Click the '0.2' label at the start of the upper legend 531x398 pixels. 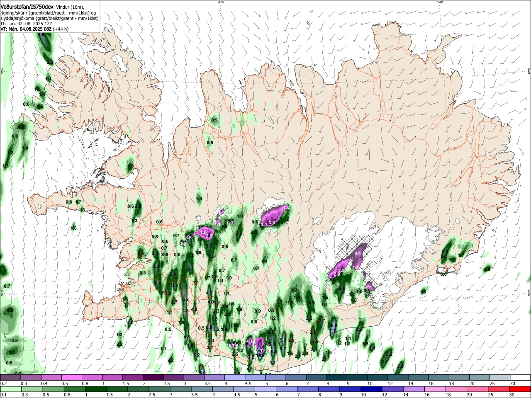pos(3,383)
